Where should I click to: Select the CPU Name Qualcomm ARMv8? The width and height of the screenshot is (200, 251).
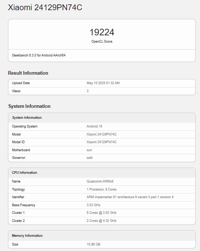(100, 181)
